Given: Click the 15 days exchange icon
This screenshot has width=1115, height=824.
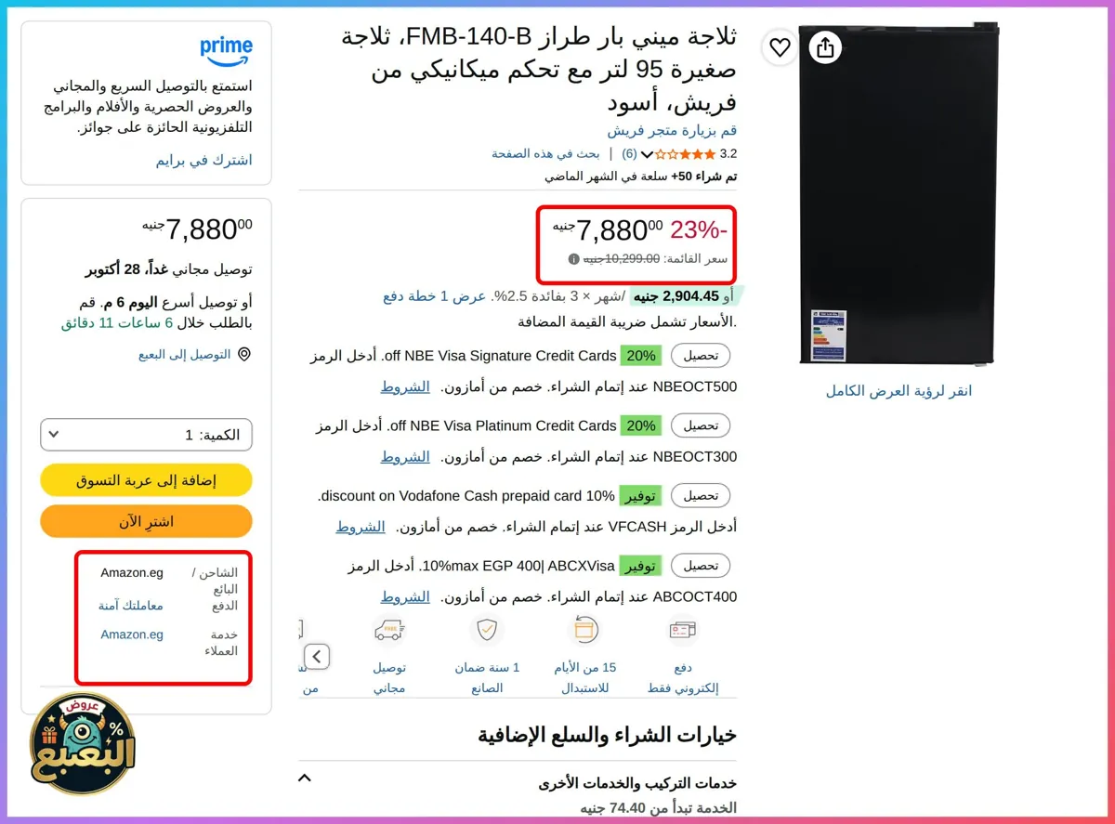Looking at the screenshot, I should click(x=584, y=631).
